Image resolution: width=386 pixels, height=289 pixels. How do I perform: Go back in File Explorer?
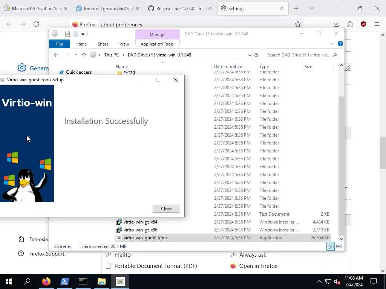pyautogui.click(x=56, y=55)
